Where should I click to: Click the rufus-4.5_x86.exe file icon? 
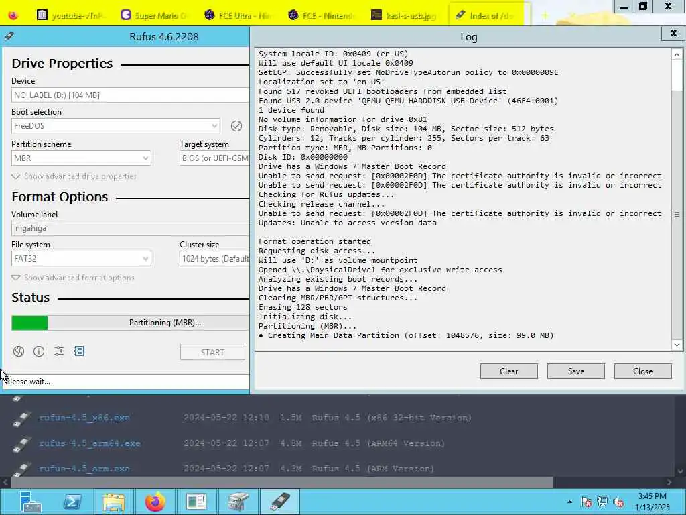(21, 418)
